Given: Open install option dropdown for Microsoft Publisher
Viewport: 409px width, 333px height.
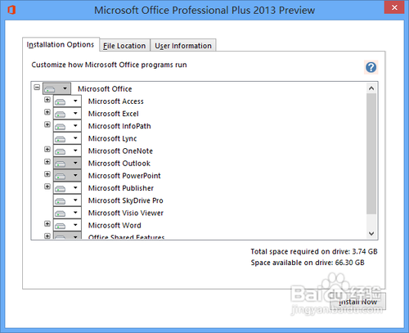Looking at the screenshot, I should 67,188.
